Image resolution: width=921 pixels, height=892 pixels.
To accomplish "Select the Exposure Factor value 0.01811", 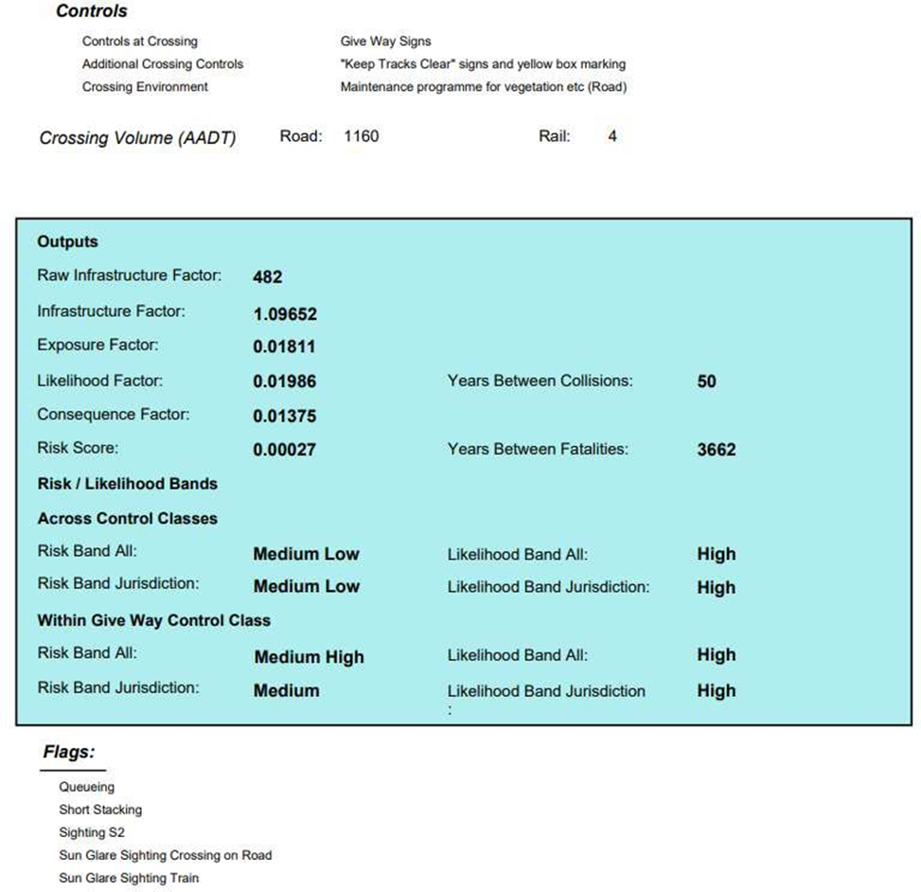I will point(284,347).
